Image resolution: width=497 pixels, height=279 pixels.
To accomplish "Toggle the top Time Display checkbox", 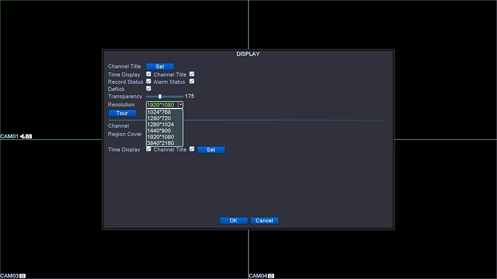I will tap(148, 74).
